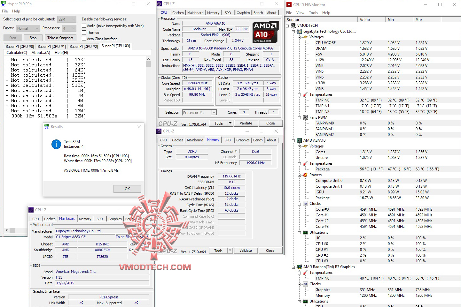Switch to Super PI [CPU #2] tab

(83, 47)
